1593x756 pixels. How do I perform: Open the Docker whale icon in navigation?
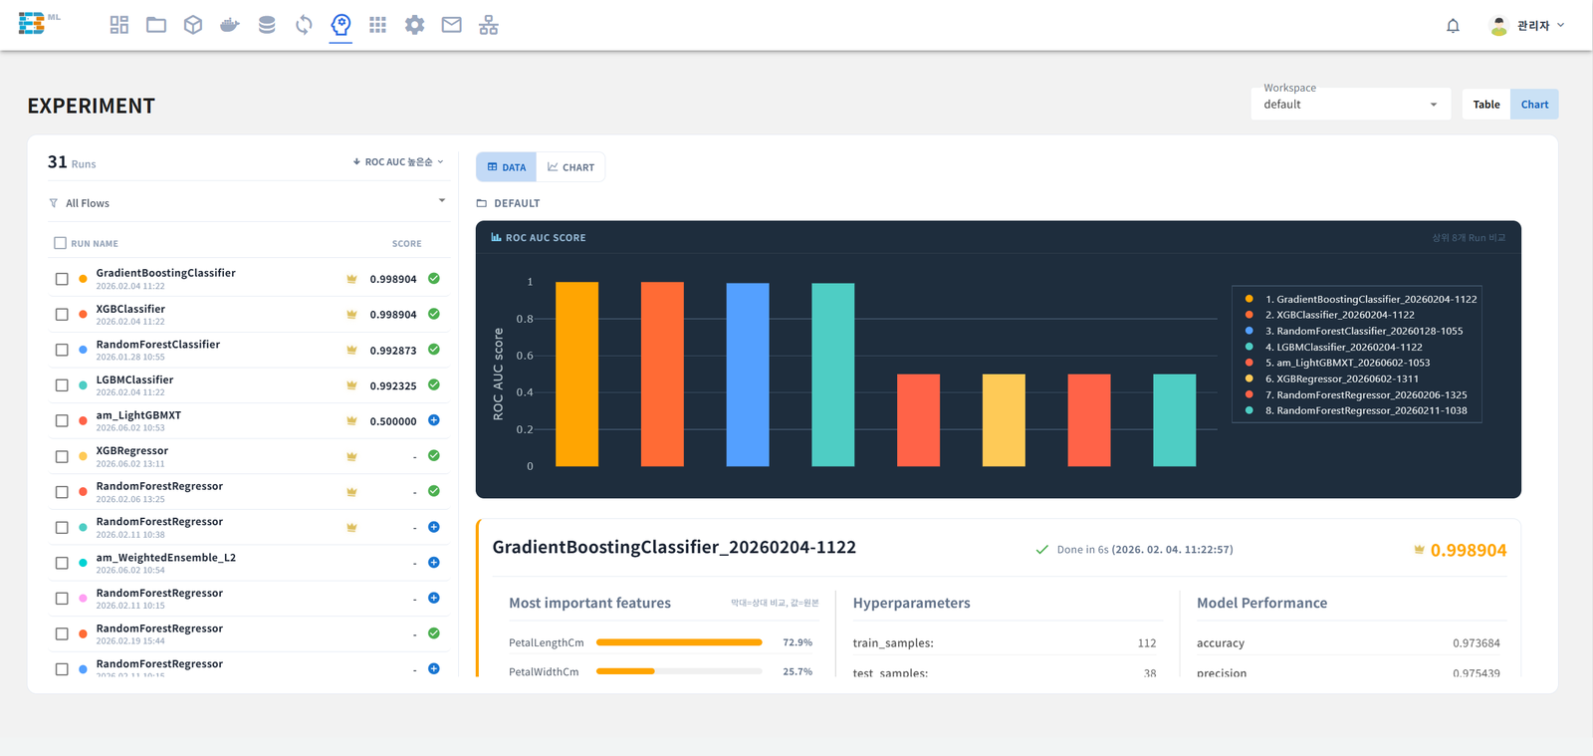(230, 25)
